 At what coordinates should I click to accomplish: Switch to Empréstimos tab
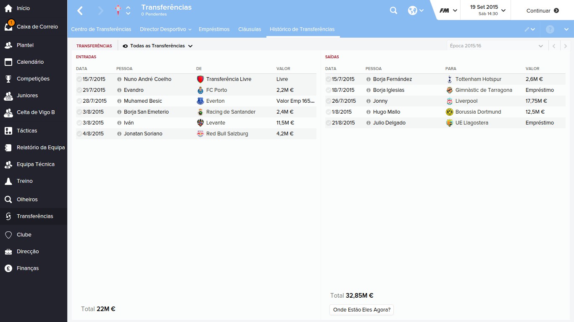tap(214, 29)
